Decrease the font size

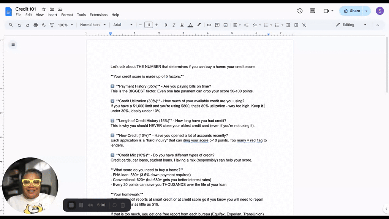pyautogui.click(x=141, y=25)
